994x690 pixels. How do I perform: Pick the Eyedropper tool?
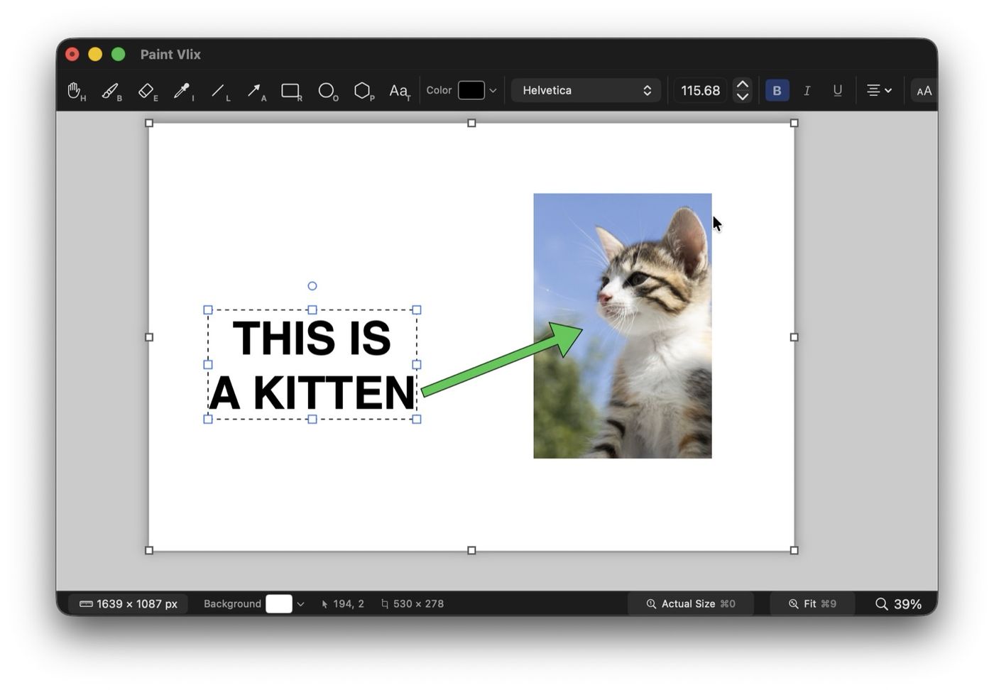click(x=183, y=91)
